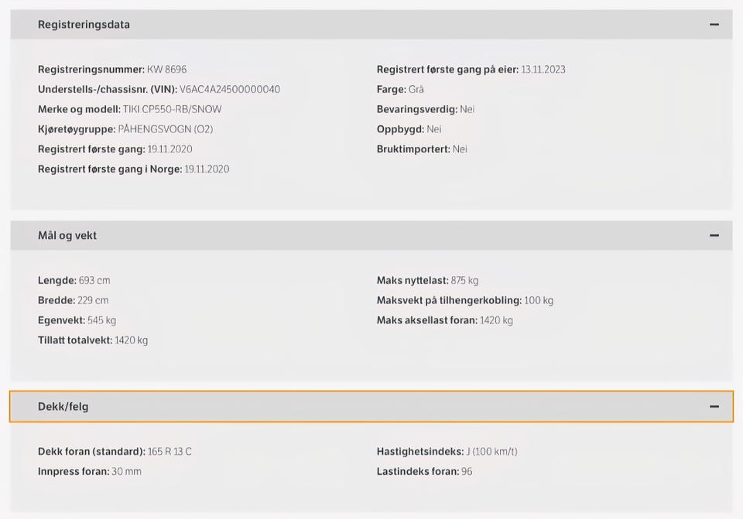Select the Farge value Grå
This screenshot has width=743, height=519.
pyautogui.click(x=416, y=90)
